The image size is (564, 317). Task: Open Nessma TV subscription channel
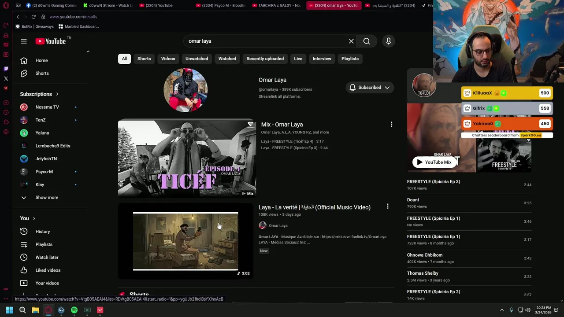(x=47, y=107)
